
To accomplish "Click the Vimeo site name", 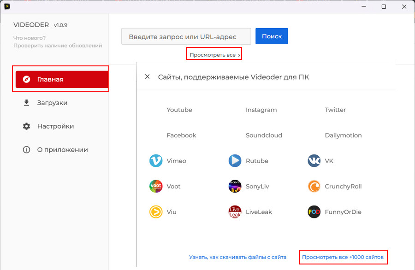I will tap(176, 161).
